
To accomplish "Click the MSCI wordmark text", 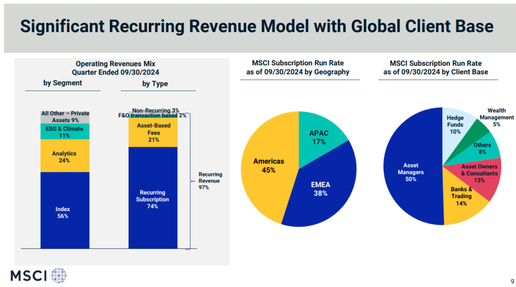I will pyautogui.click(x=29, y=275).
